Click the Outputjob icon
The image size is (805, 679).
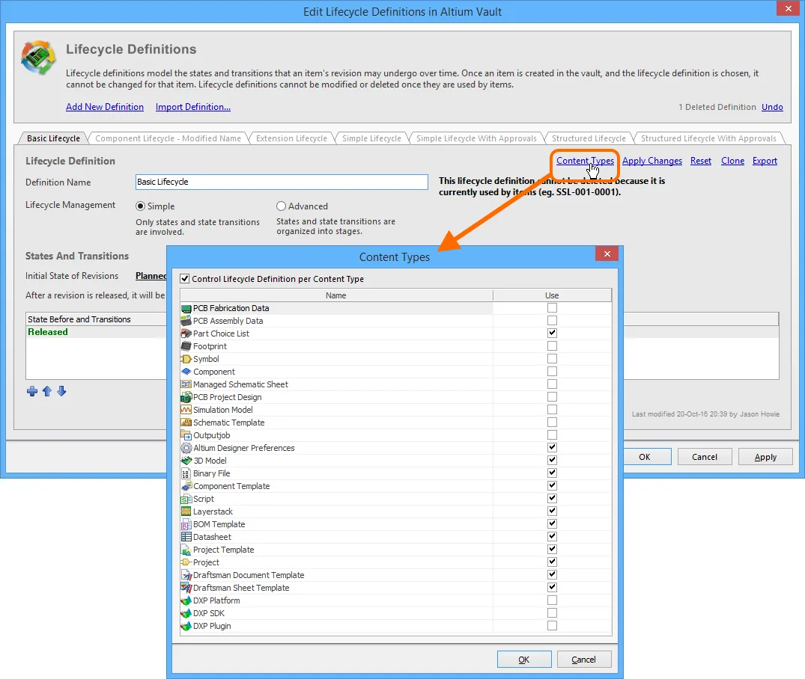coord(186,435)
